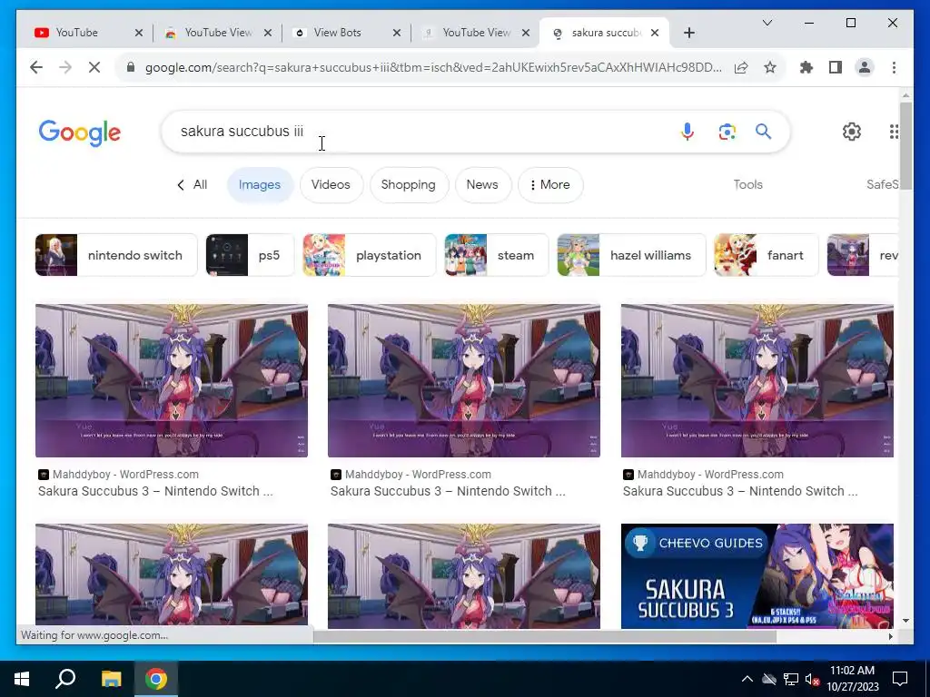This screenshot has width=930, height=697.
Task: Filter by the steam chip
Action: point(497,255)
